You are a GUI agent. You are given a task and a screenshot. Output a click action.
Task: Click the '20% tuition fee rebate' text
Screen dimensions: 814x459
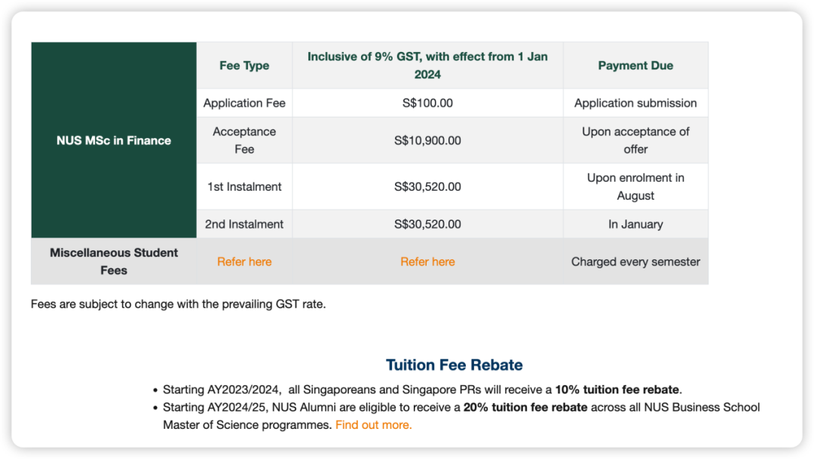pyautogui.click(x=525, y=407)
